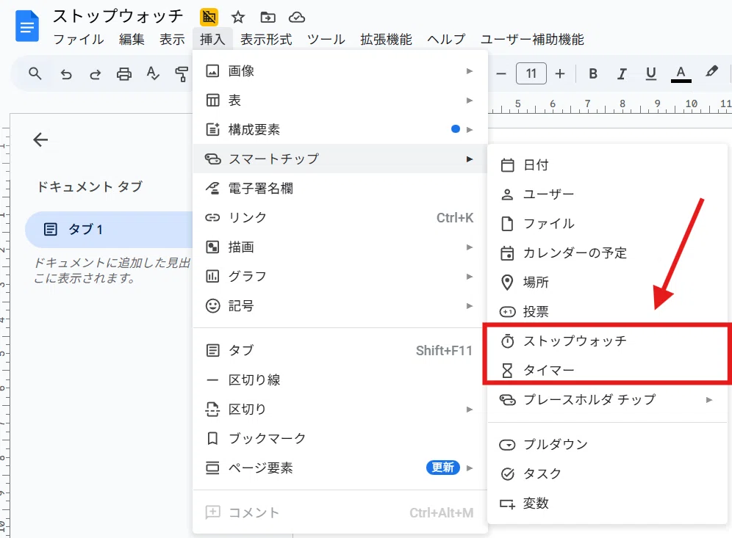732x538 pixels.
Task: Check the cloud save status icon
Action: pos(296,18)
